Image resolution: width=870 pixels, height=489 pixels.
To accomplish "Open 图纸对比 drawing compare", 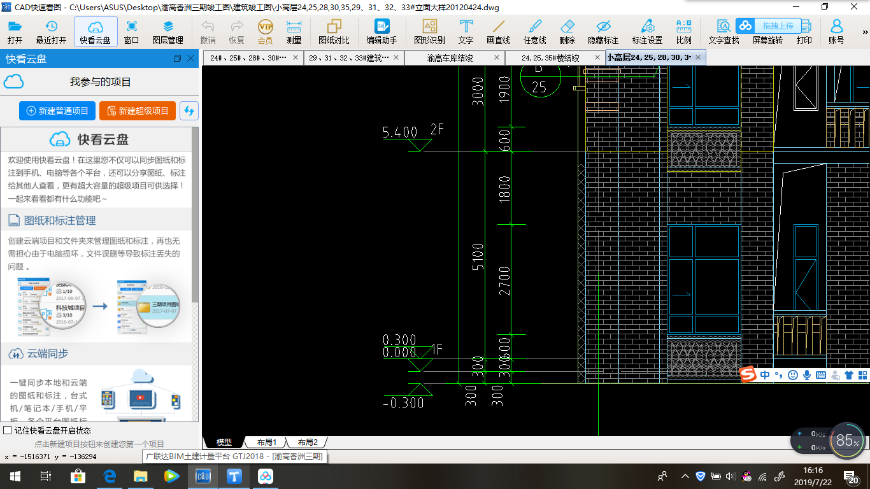I will click(x=334, y=32).
